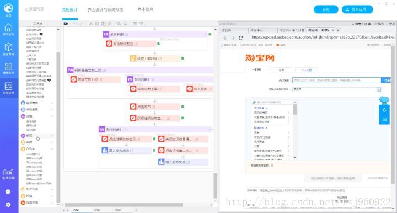Click the cut scissors toolbar icon

pos(90,24)
